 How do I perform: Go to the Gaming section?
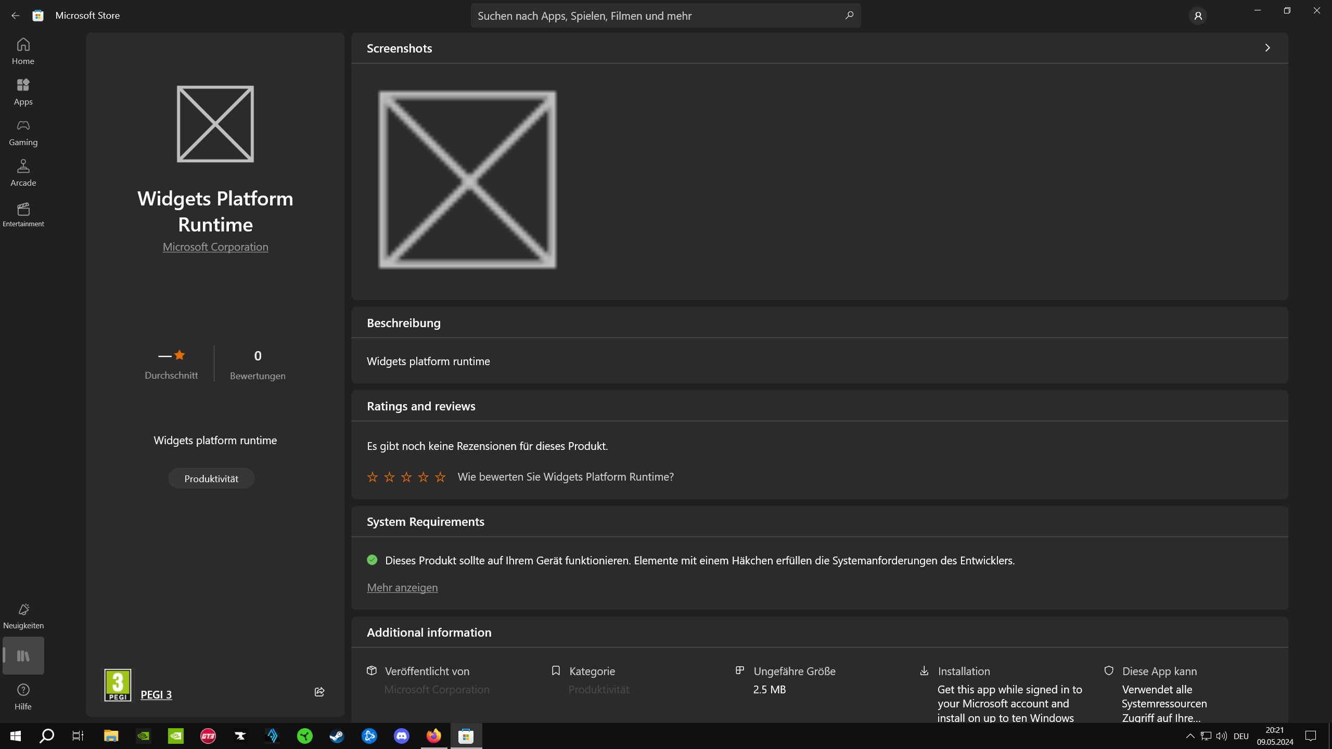pyautogui.click(x=23, y=133)
